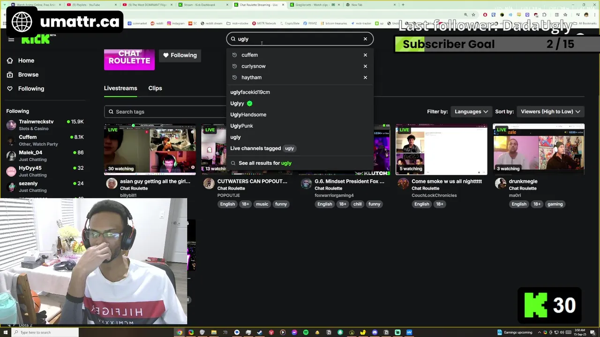Open POPOUTJE channel name
Viewport: 600px width, 337px height.
[228, 195]
